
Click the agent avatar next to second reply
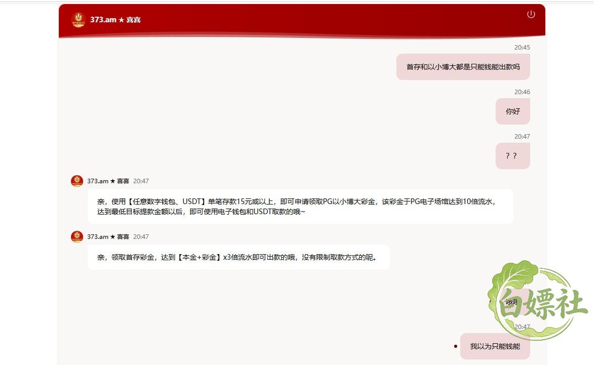point(77,236)
